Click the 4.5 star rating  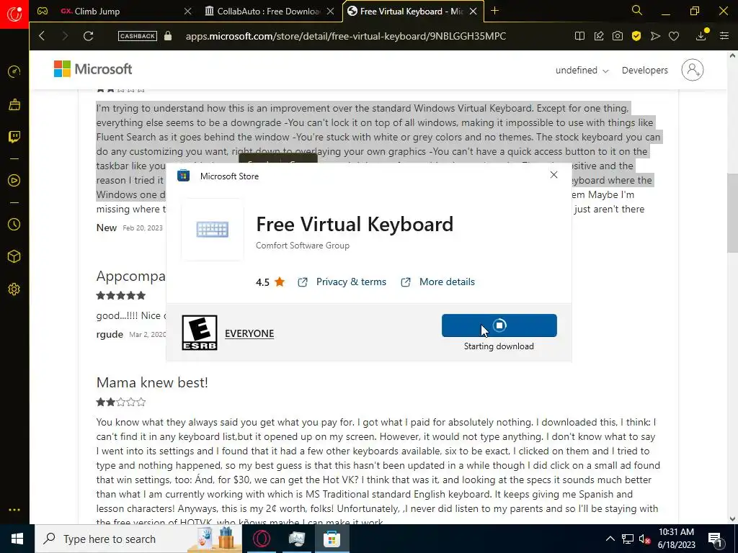pos(270,282)
